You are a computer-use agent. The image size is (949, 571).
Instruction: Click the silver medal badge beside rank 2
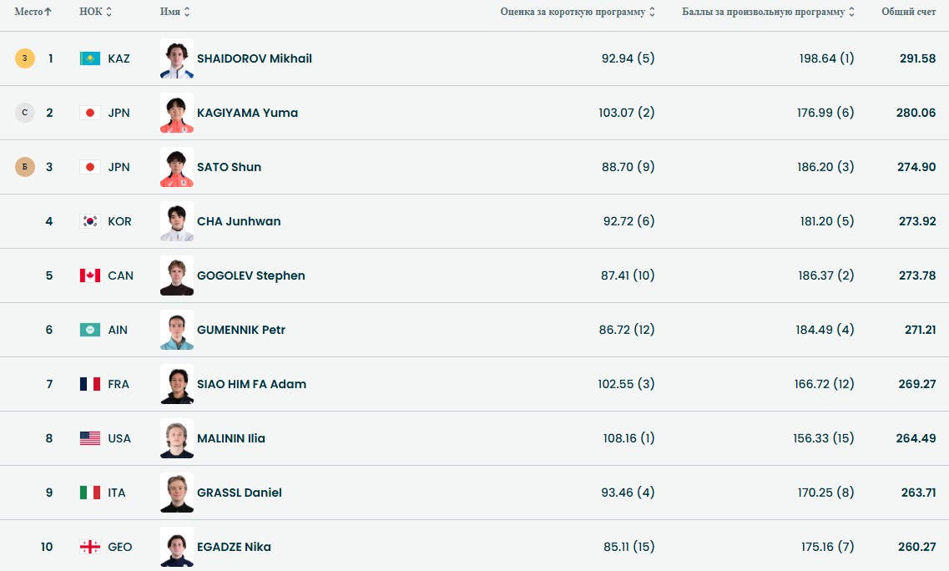pyautogui.click(x=25, y=113)
